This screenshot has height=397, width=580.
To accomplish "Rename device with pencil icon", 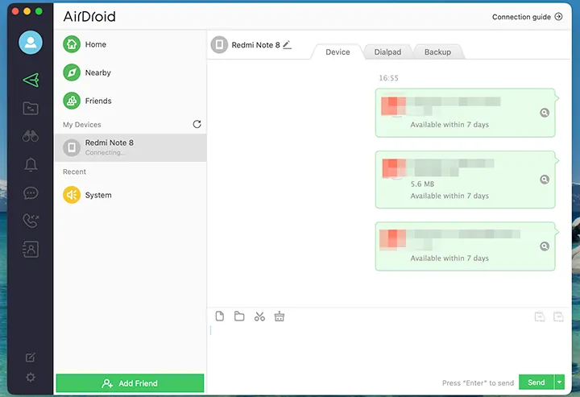I will tap(287, 45).
